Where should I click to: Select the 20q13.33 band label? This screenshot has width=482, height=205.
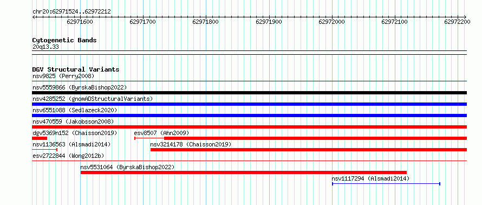[45, 47]
